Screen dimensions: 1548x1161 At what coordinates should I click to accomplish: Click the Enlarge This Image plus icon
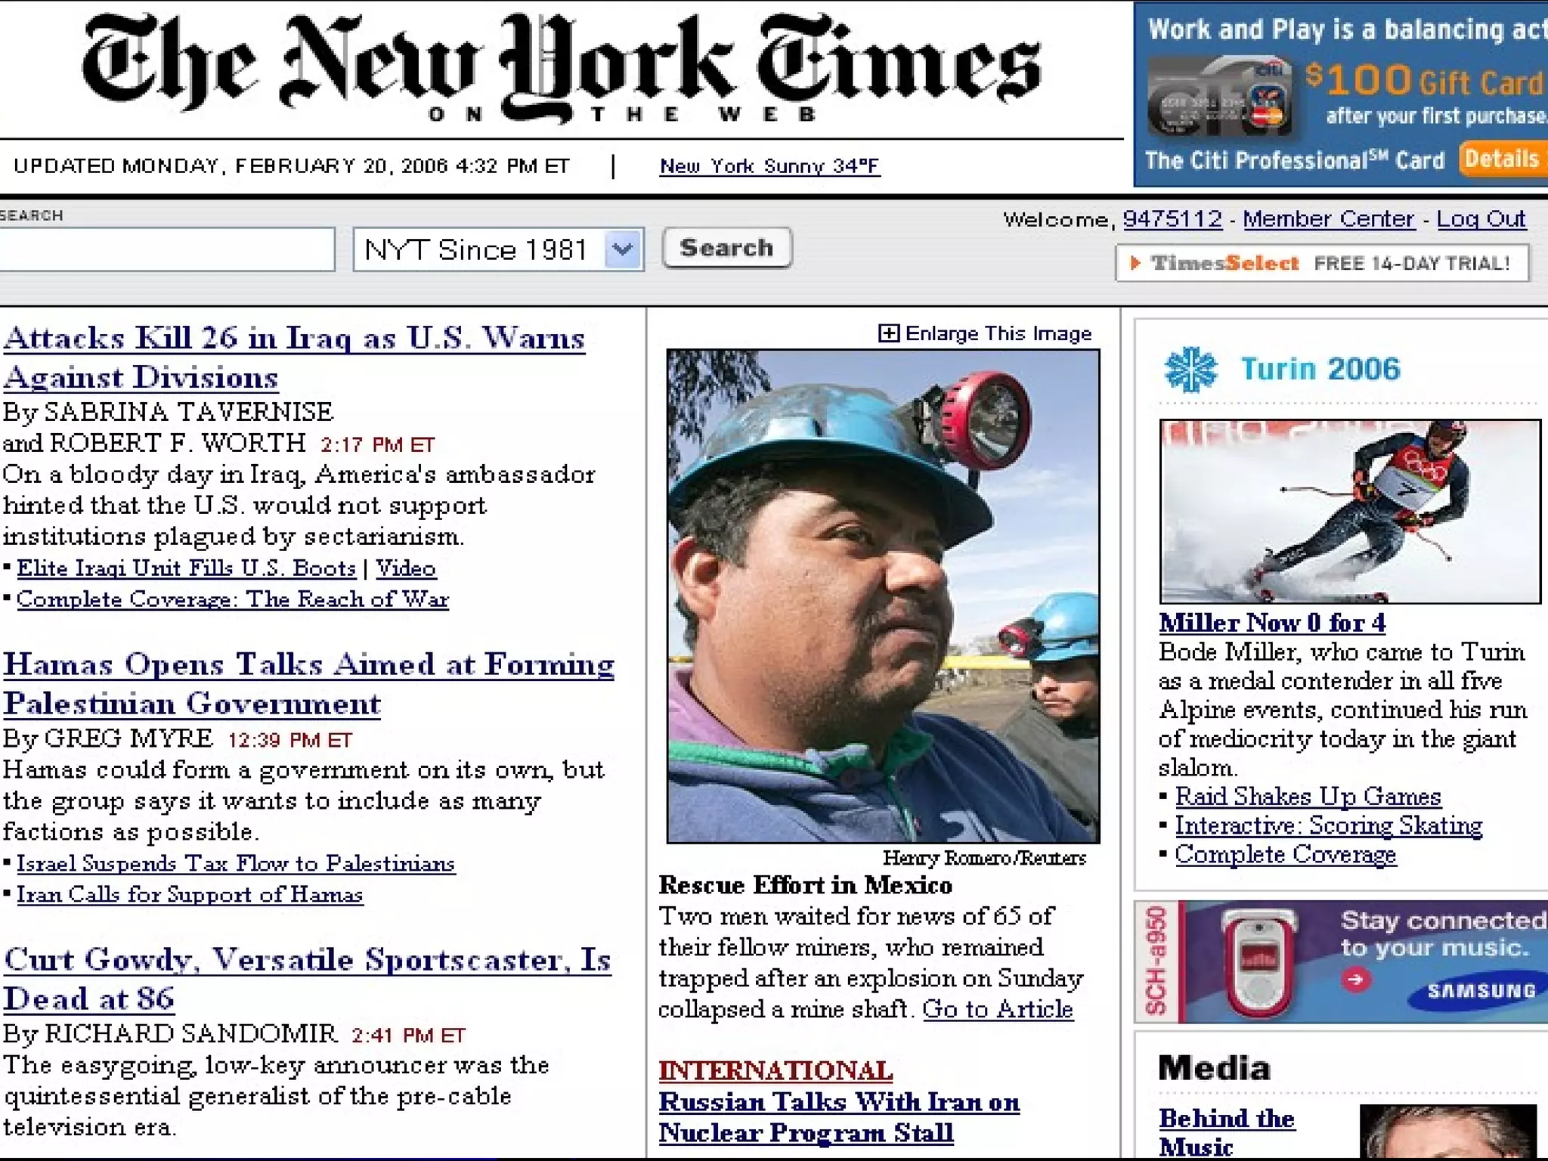[x=888, y=333]
